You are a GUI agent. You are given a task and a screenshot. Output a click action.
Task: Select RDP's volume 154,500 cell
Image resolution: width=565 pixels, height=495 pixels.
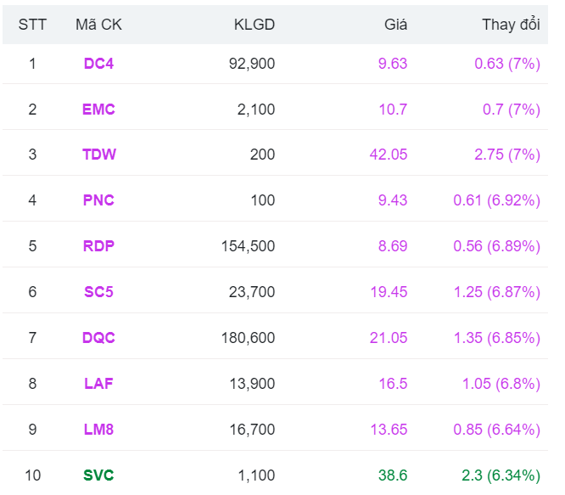pyautogui.click(x=248, y=246)
